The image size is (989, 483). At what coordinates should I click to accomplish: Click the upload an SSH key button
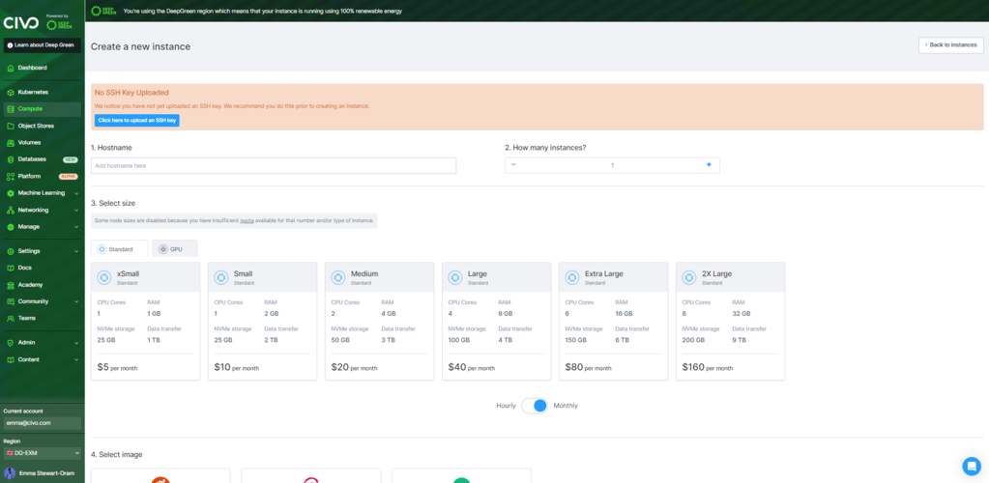coord(137,120)
